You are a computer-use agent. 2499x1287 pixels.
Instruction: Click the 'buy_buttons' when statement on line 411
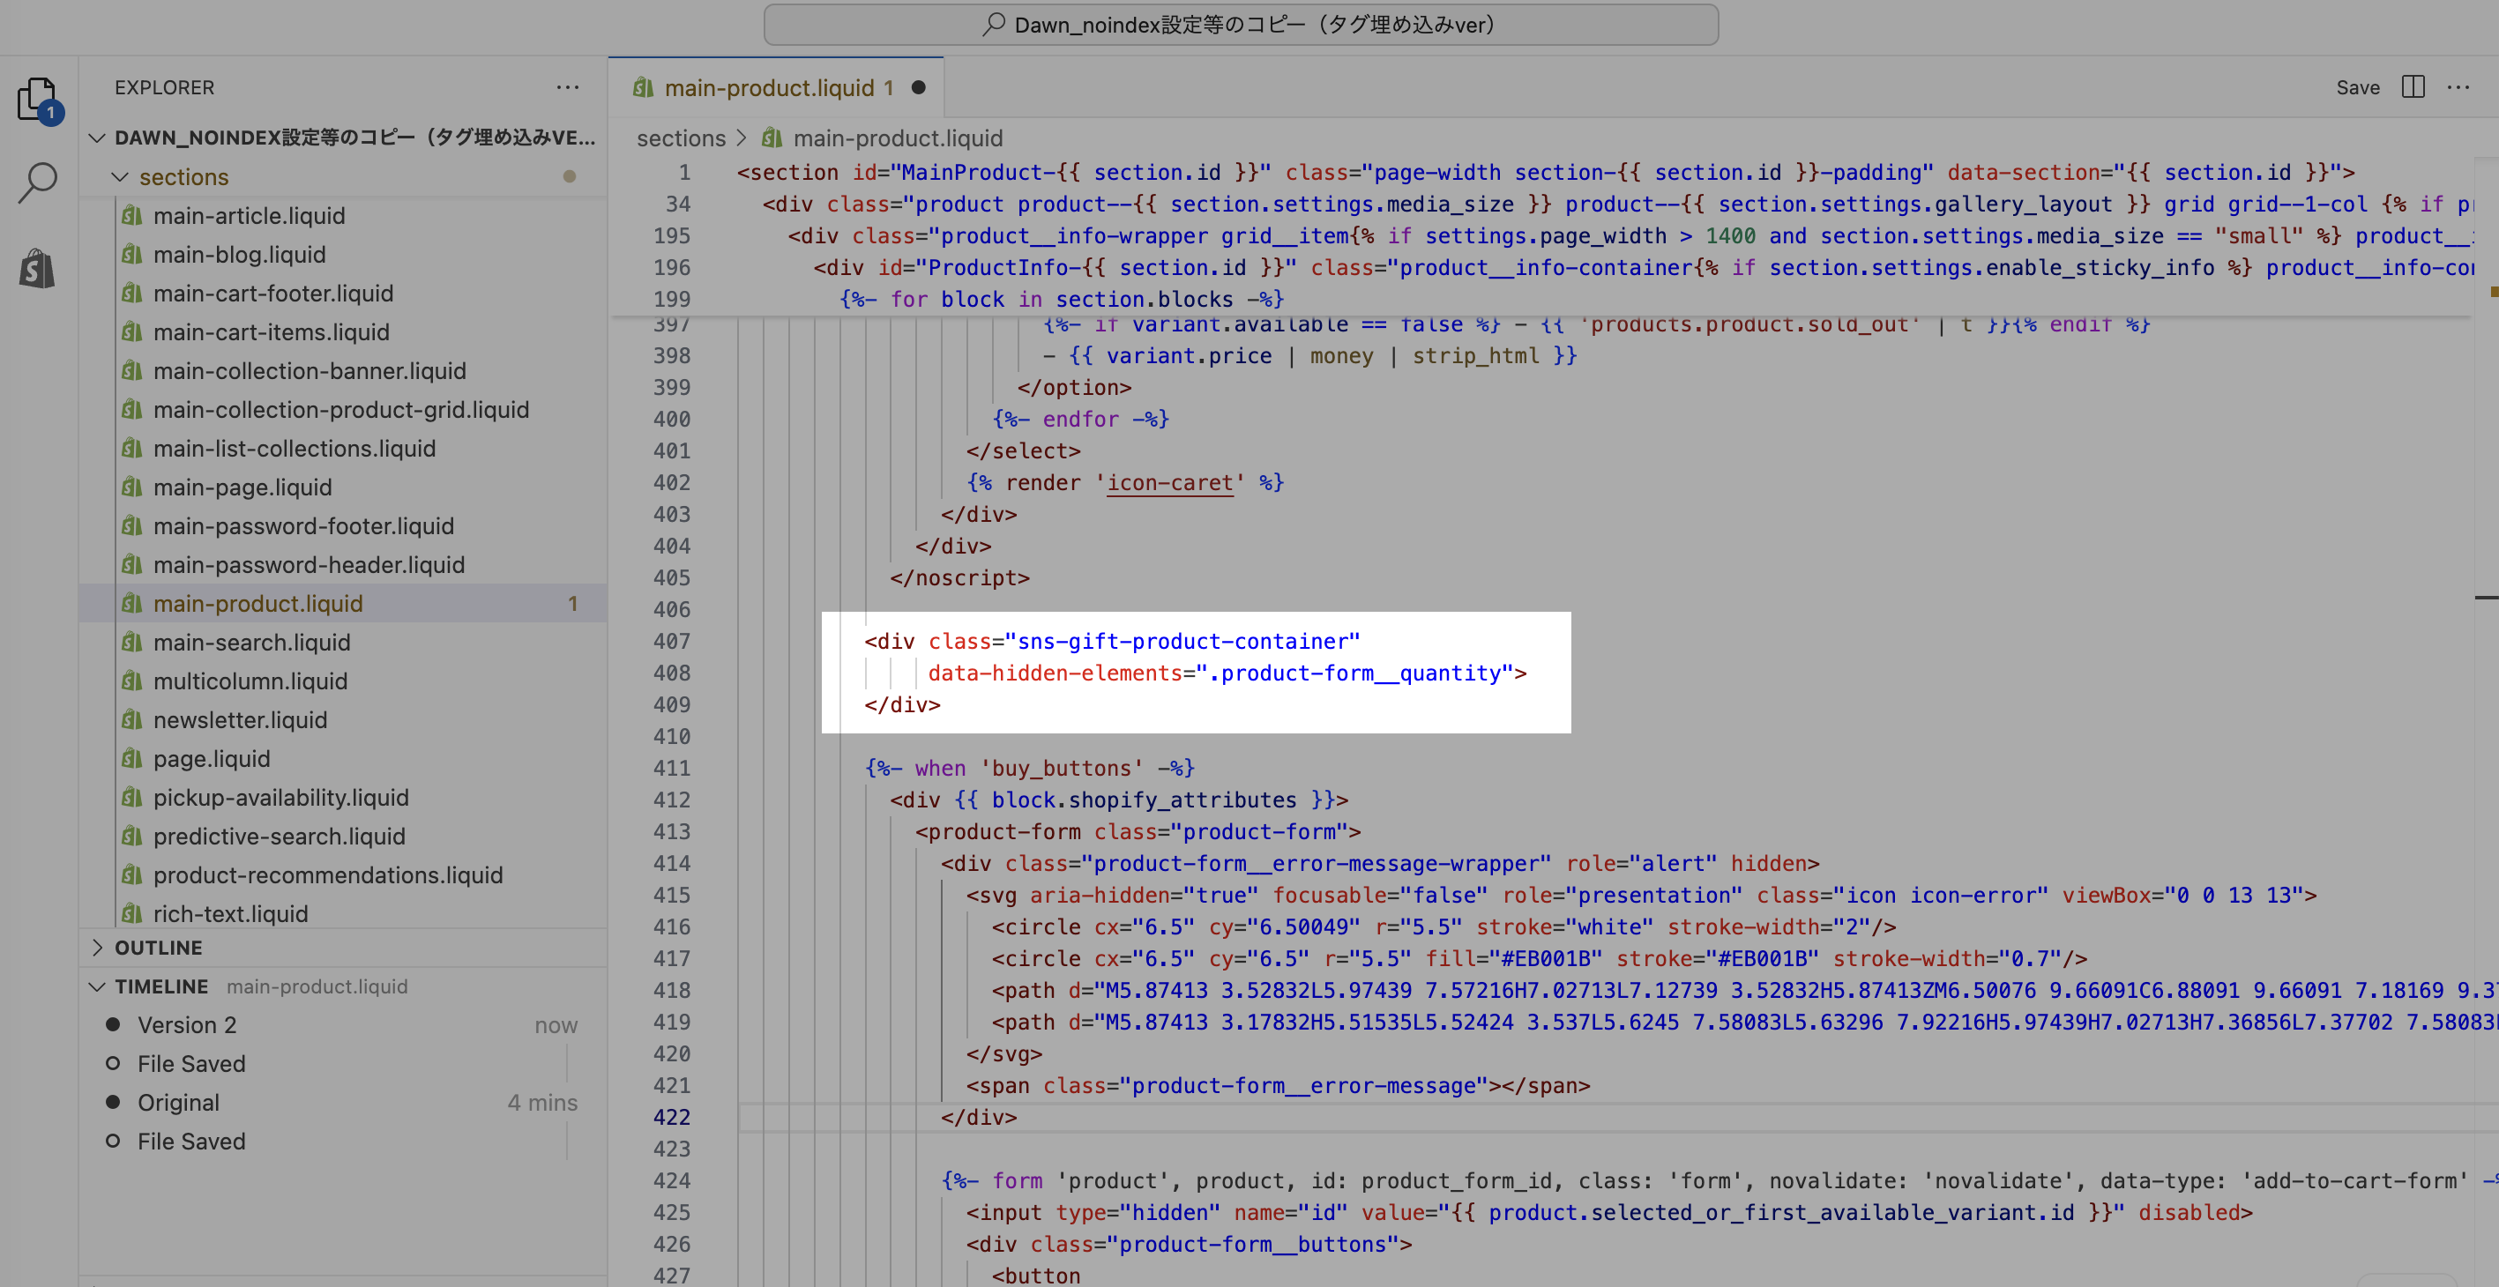click(1029, 768)
